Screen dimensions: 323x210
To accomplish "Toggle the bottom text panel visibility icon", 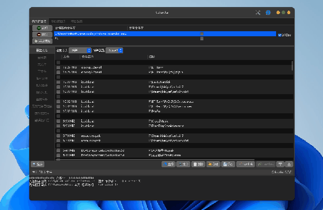I will point(289,164).
